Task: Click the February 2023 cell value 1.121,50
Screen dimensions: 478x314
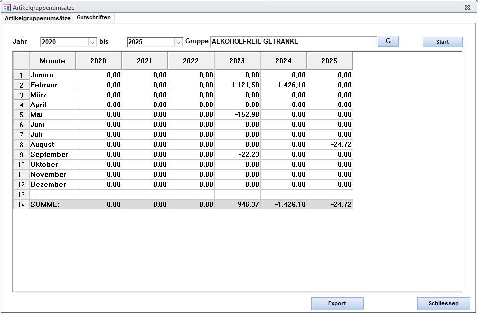Action: click(237, 85)
